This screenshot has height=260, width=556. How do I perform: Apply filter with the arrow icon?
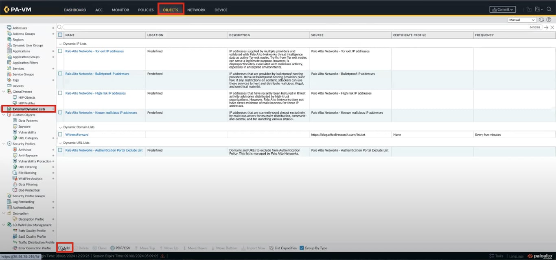[546, 27]
